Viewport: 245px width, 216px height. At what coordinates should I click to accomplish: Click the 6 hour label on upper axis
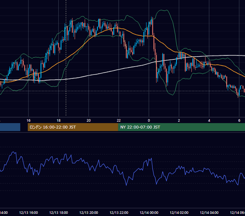click(239, 120)
